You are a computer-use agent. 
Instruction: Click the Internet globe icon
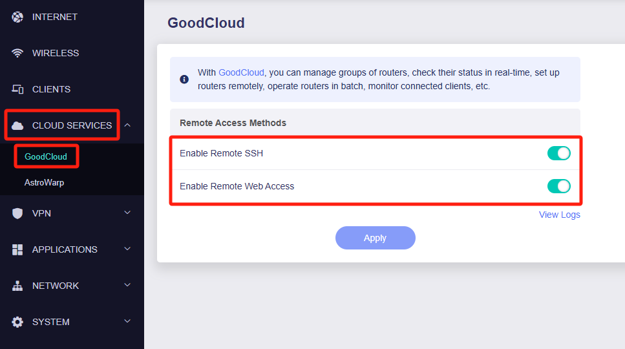17,17
